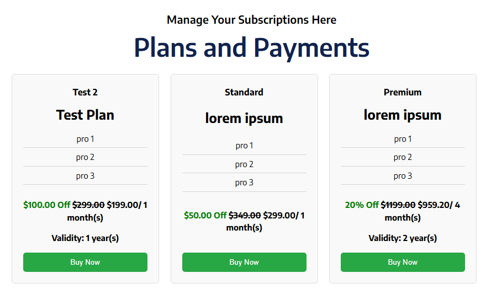Click the Premium plan name
491x289 pixels.
point(403,92)
